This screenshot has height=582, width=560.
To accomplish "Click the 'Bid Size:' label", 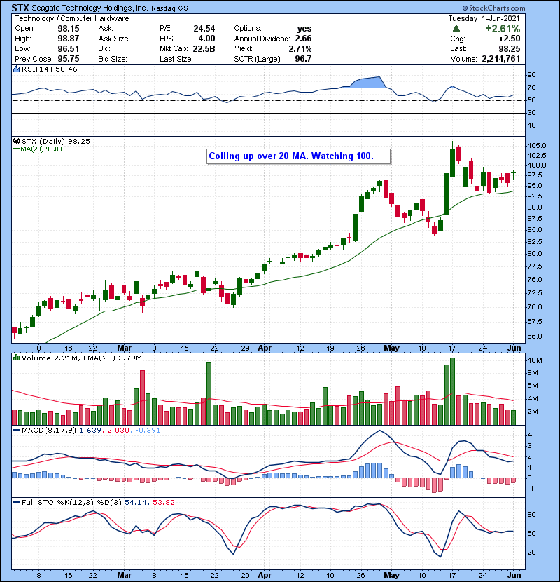I will 113,59.
